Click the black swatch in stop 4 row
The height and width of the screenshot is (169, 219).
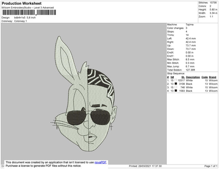point(176,91)
